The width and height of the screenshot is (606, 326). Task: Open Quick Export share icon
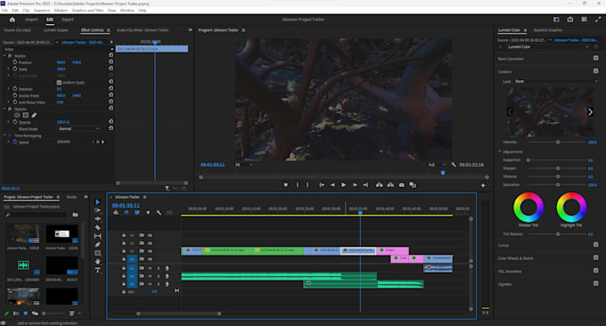[x=570, y=20]
